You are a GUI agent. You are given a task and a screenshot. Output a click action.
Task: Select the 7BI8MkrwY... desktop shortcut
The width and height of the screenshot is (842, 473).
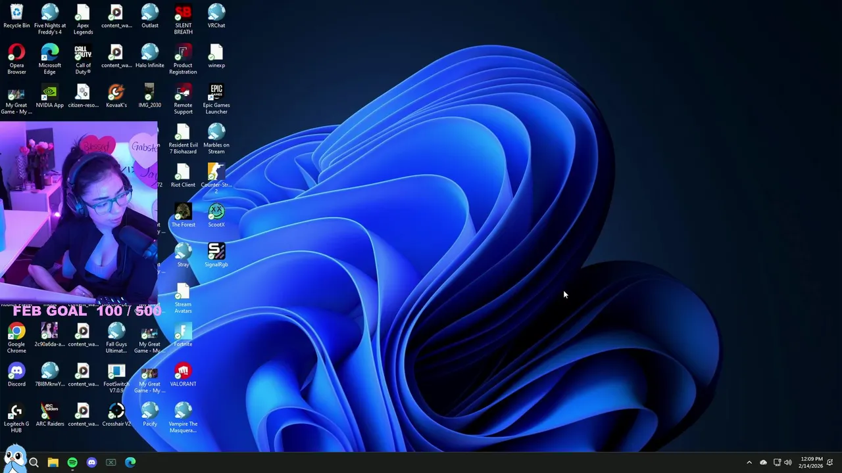click(x=50, y=375)
